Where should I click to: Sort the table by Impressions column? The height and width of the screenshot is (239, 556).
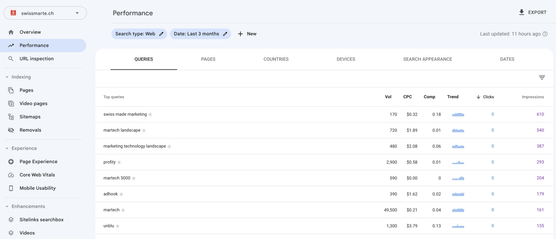click(533, 97)
